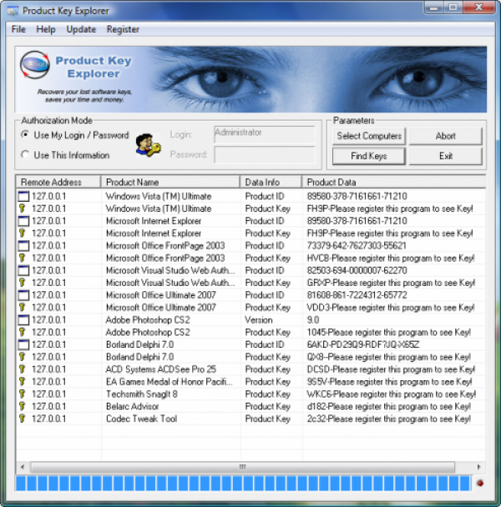Click the Find Keys button
Image resolution: width=501 pixels, height=507 pixels.
coord(369,156)
